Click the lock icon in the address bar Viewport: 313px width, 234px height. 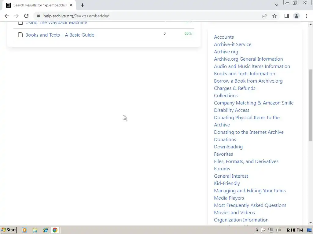(x=39, y=16)
